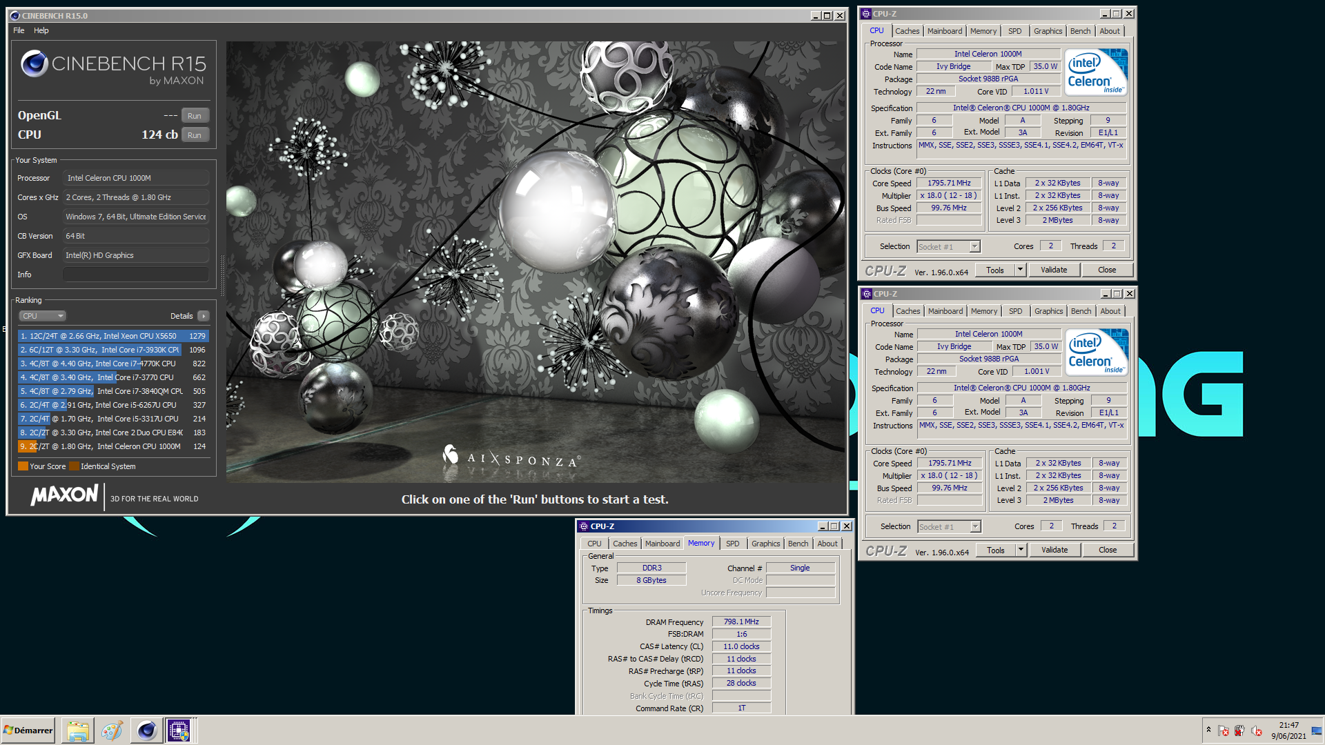
Task: Click the Cinebench title bar app icon
Action: pos(15,15)
